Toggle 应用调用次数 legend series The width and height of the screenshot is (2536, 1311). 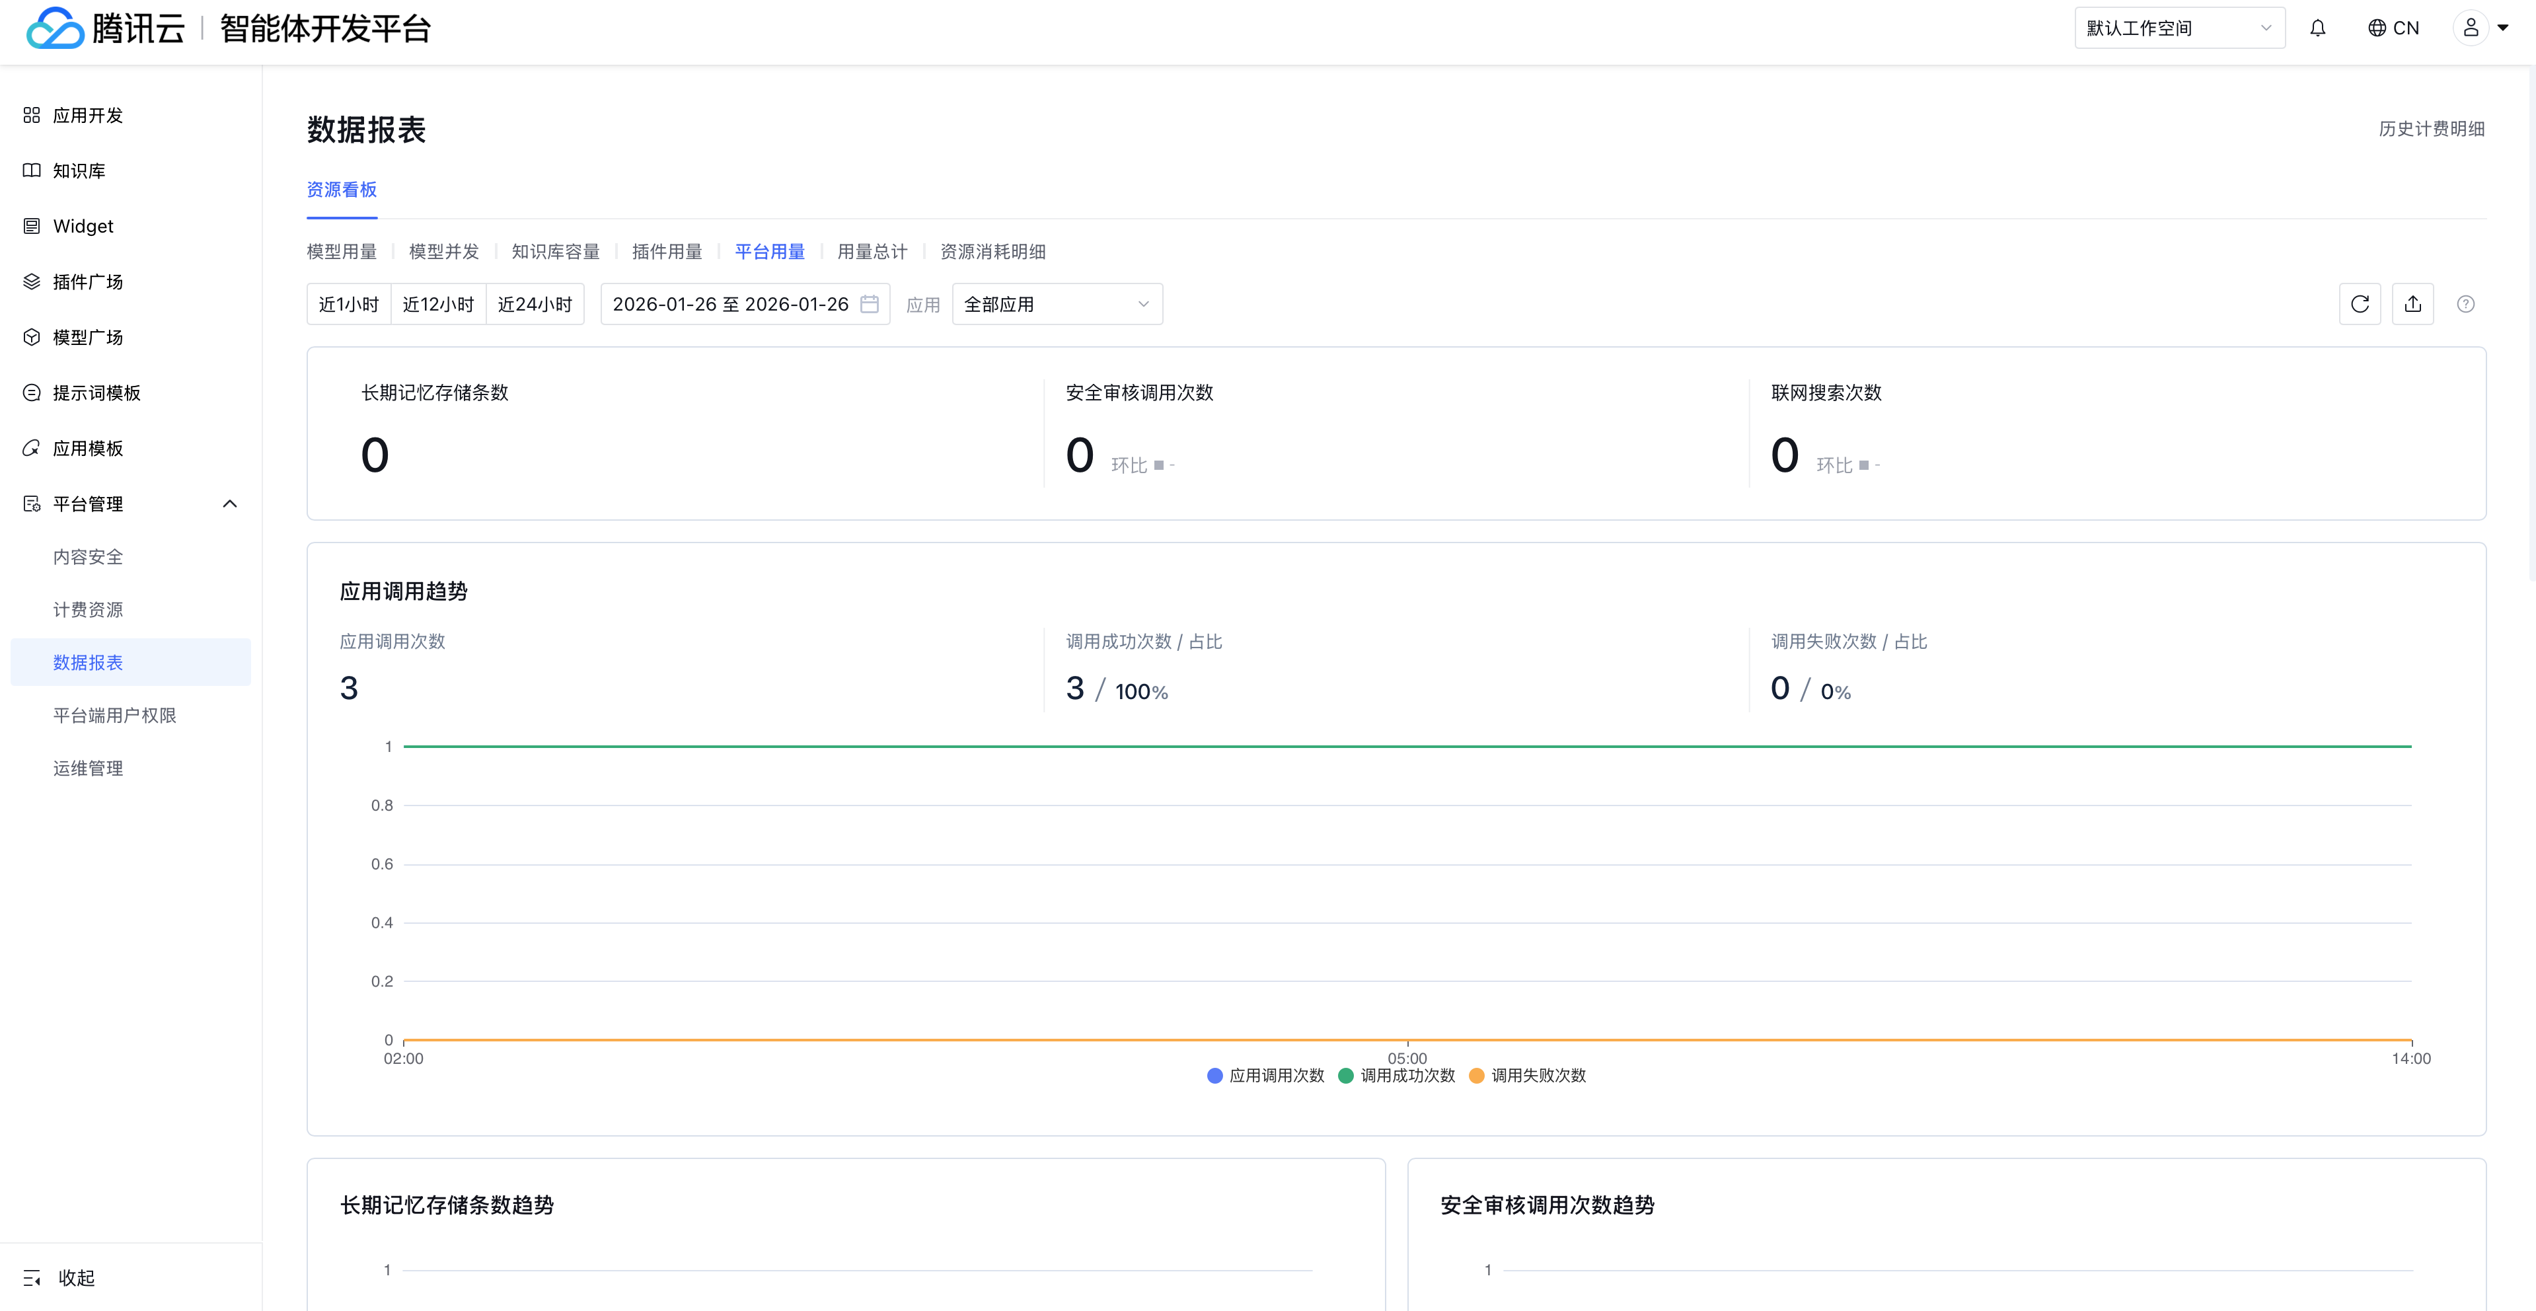[x=1265, y=1076]
